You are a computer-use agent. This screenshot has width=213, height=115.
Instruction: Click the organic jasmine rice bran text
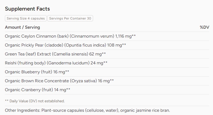pos(145,110)
